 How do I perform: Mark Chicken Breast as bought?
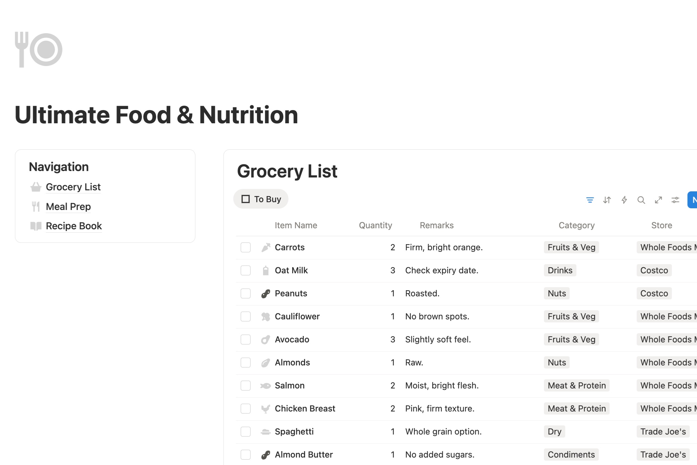(245, 409)
